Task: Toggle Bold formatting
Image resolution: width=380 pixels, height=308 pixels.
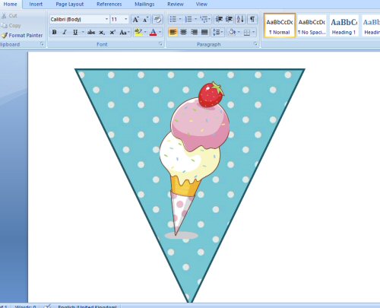Action: 54,32
